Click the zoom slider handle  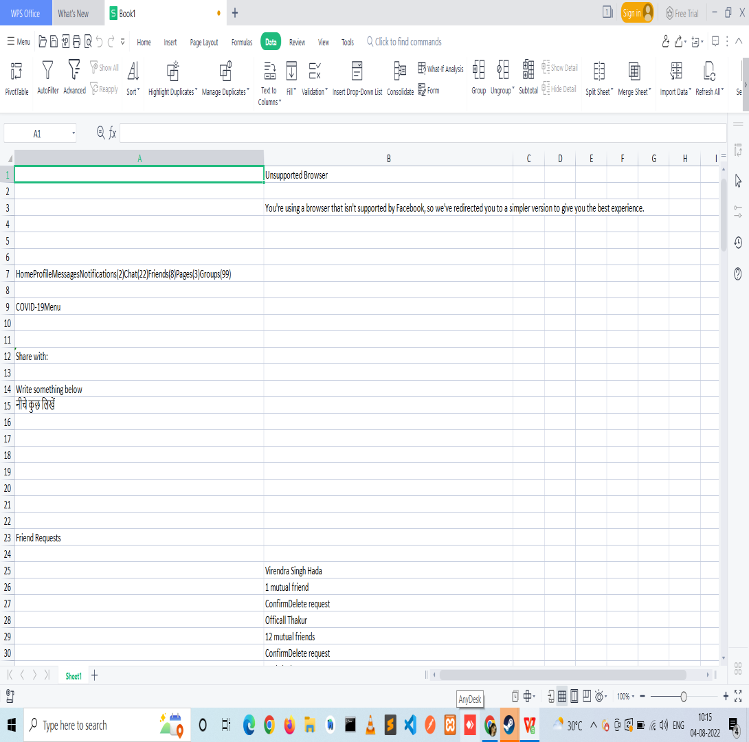coord(684,697)
